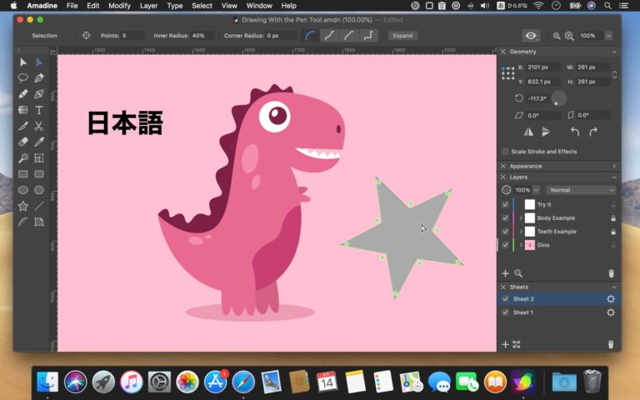Hide the Dino layer
This screenshot has width=640, height=400.
tap(505, 245)
